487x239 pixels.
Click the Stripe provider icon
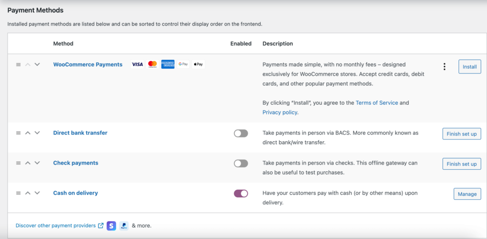tap(111, 226)
